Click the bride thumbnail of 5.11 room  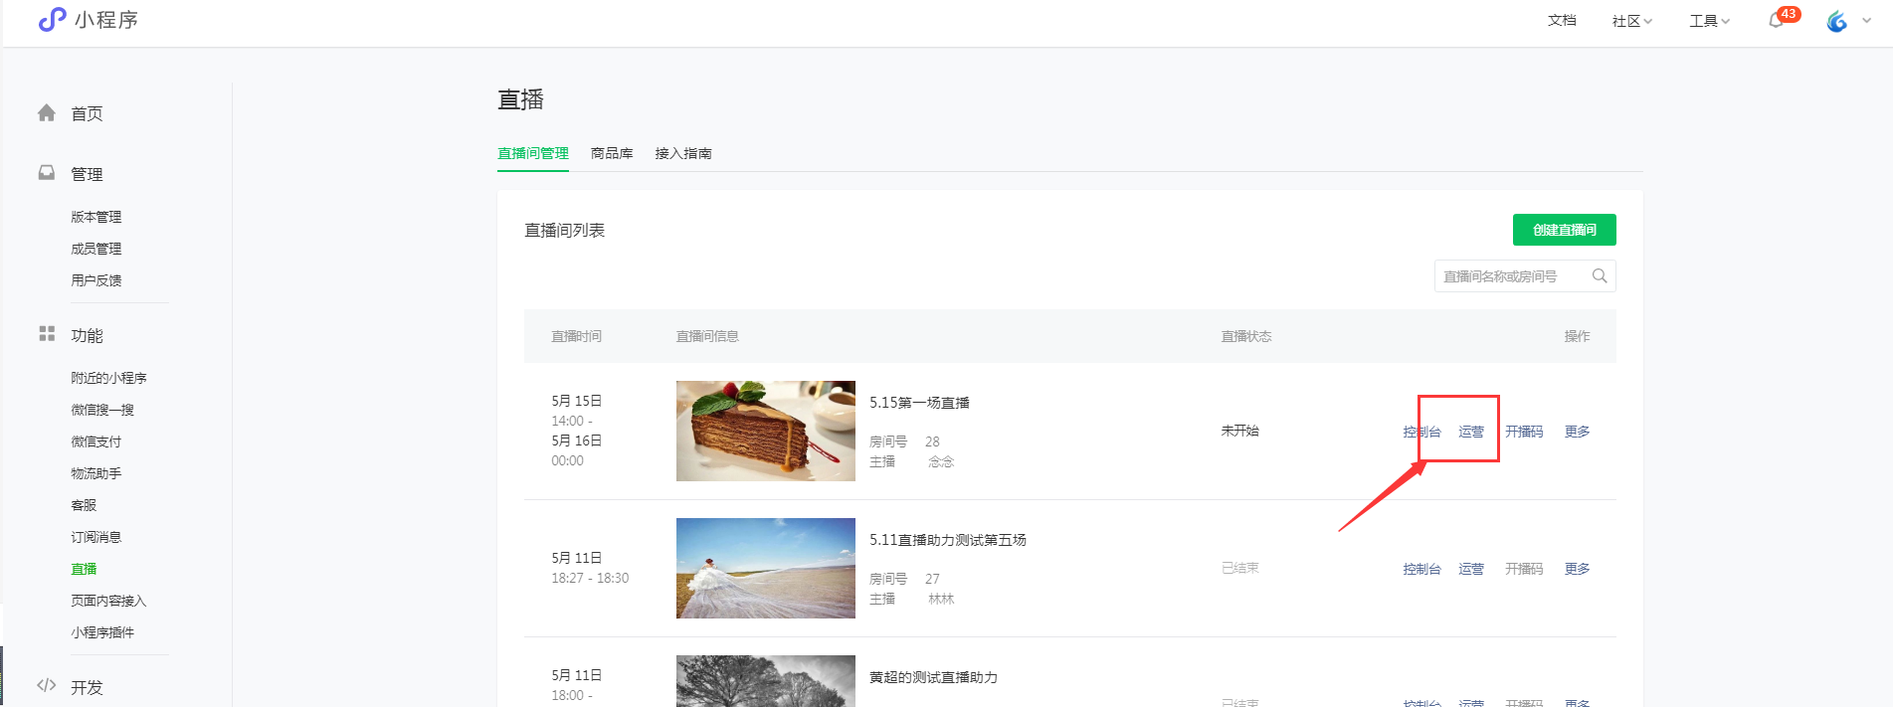coord(766,568)
